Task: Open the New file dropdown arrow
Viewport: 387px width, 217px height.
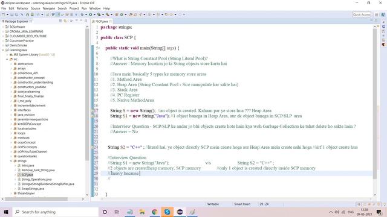Action: pos(7,14)
